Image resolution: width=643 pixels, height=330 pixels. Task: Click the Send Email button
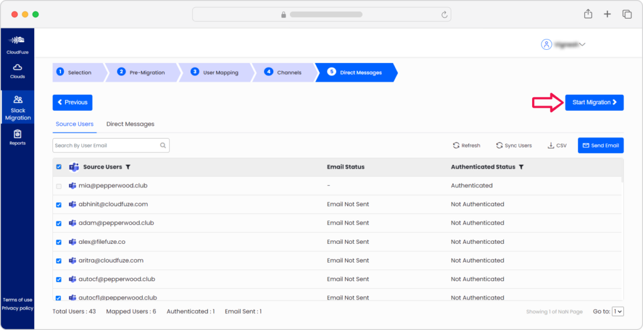tap(601, 145)
